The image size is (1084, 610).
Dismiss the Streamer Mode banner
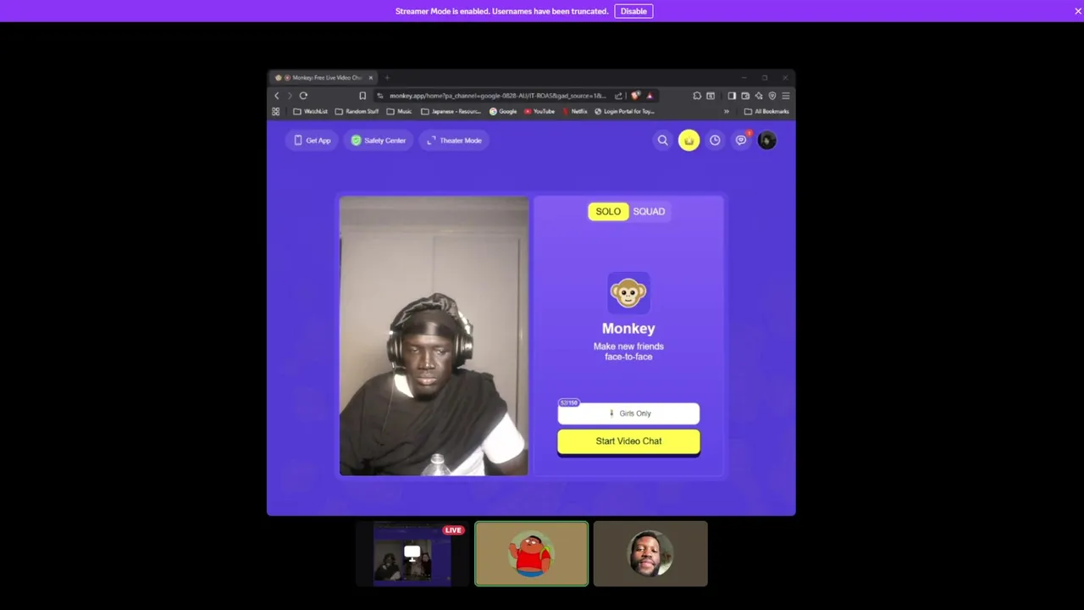click(1077, 11)
